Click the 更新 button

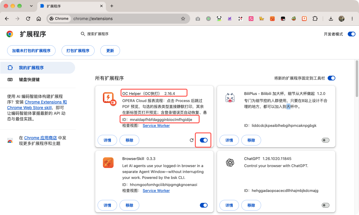(x=110, y=51)
